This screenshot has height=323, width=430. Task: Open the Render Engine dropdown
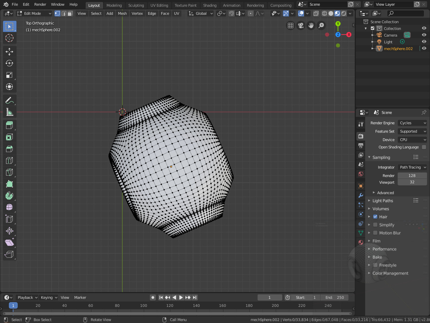(x=412, y=123)
